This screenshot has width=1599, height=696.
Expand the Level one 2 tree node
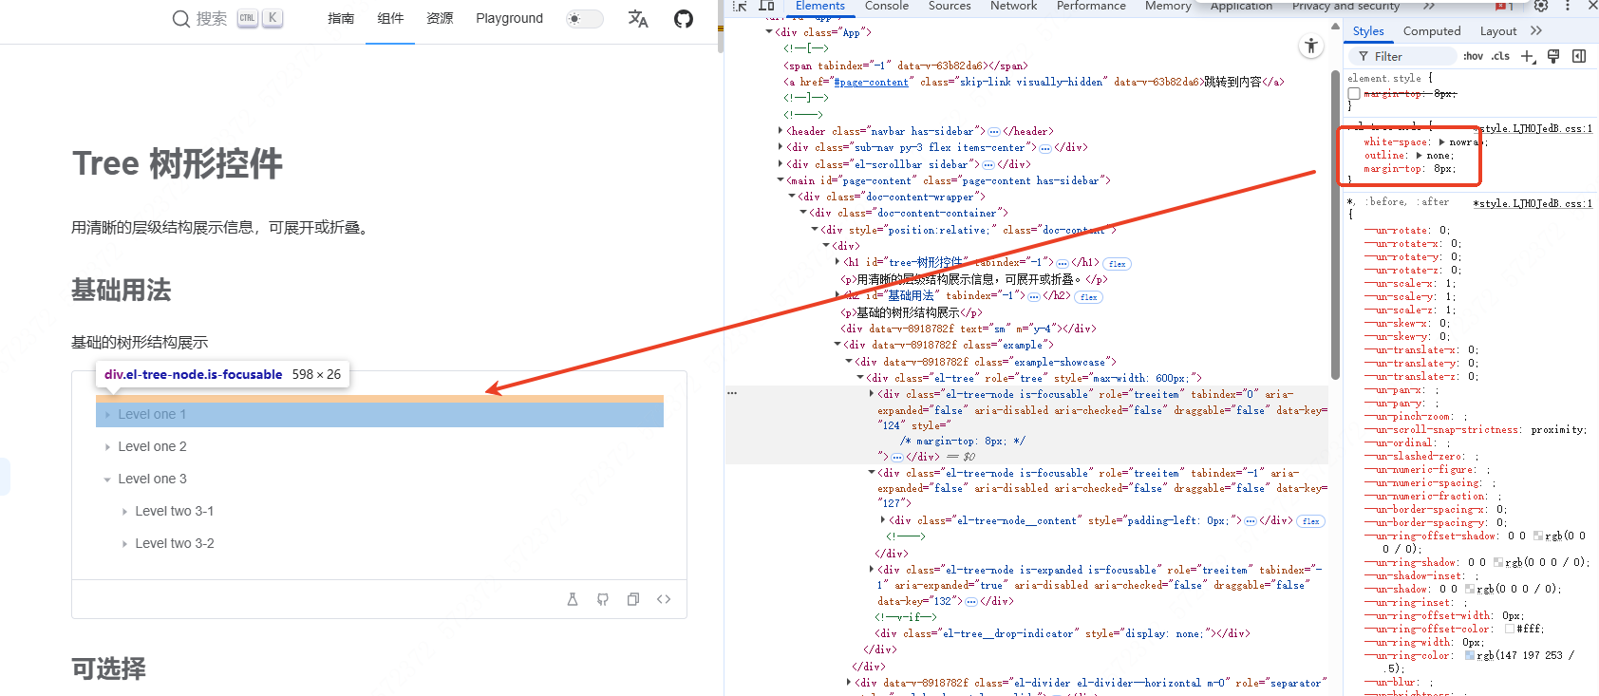(107, 446)
